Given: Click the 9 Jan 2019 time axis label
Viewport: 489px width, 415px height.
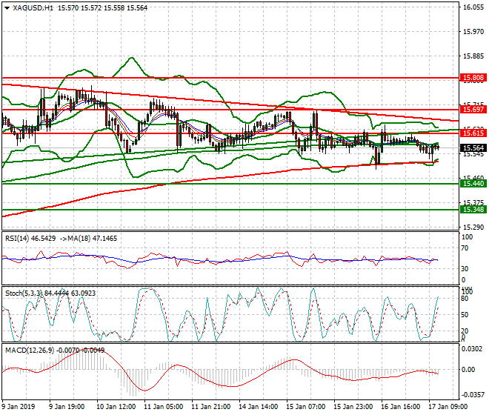Looking at the screenshot, I should 18,407.
